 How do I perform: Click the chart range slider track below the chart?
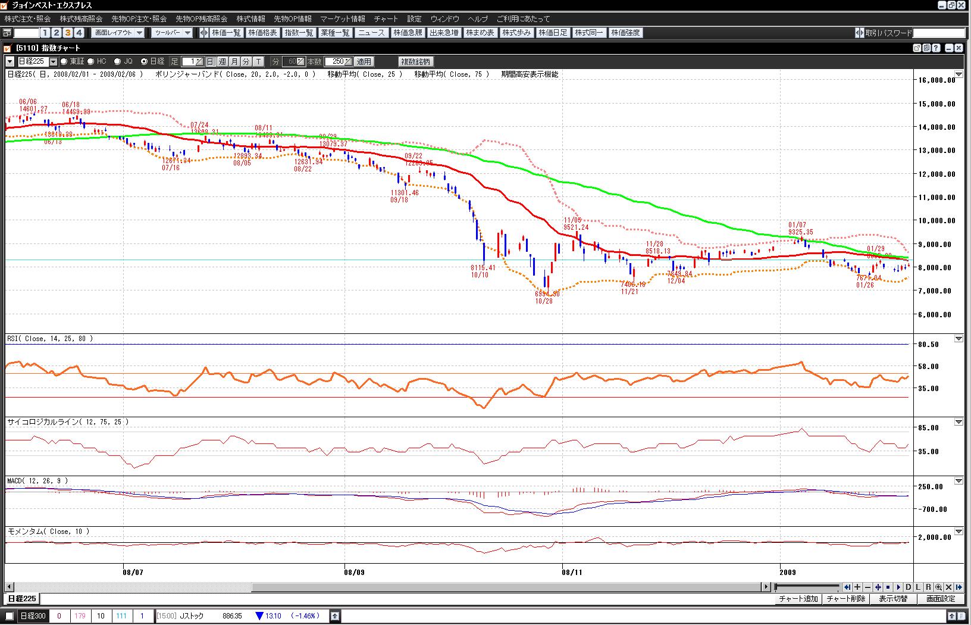807,587
